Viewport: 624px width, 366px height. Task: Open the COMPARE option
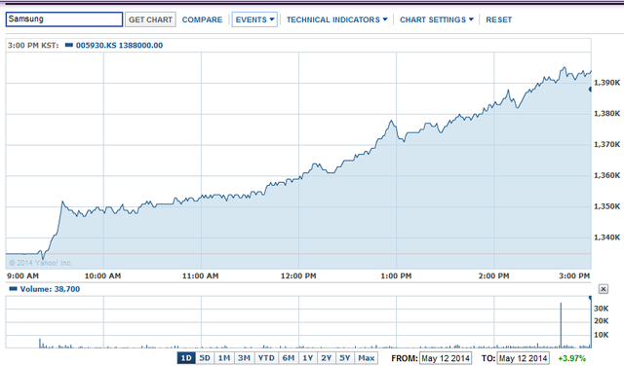pyautogui.click(x=202, y=19)
